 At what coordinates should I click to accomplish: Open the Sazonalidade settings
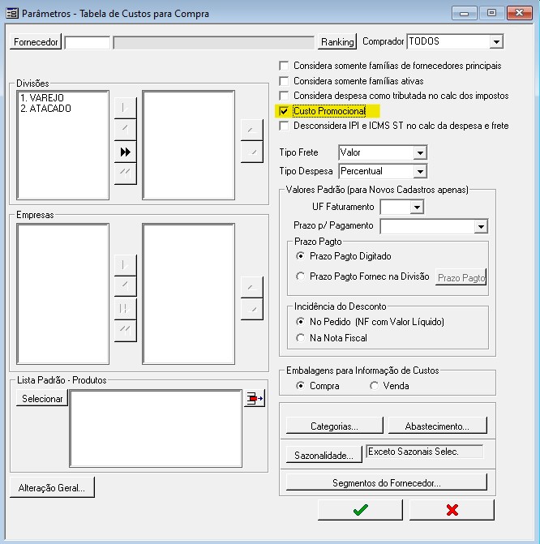(x=324, y=455)
